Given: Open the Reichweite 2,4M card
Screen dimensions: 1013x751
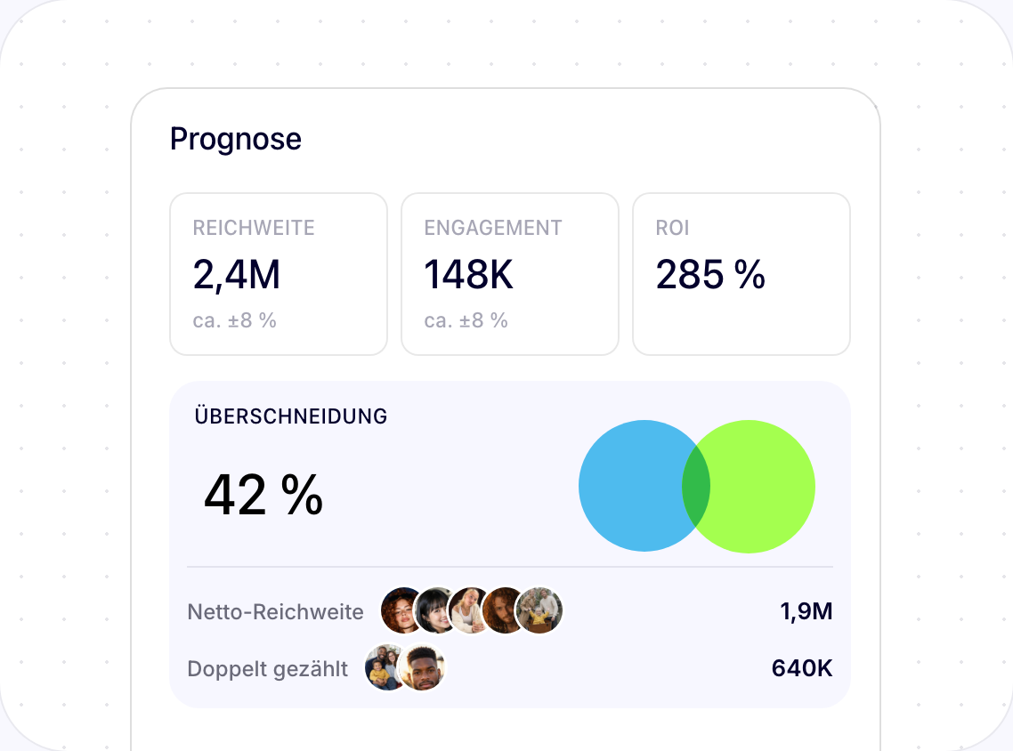Looking at the screenshot, I should tap(279, 274).
